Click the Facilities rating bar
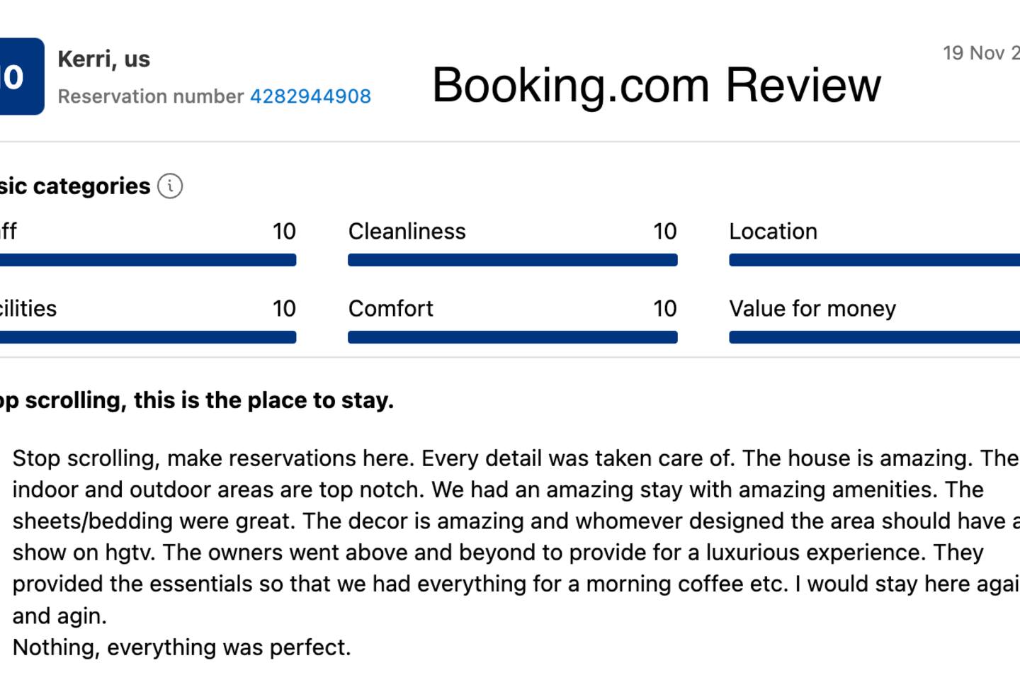 (x=147, y=337)
